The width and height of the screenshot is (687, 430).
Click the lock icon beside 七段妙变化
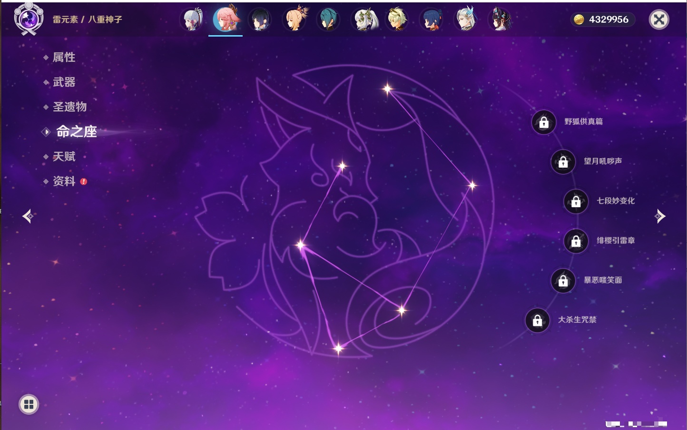pos(576,201)
